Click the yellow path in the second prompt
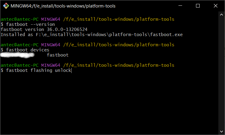 tap(118, 45)
